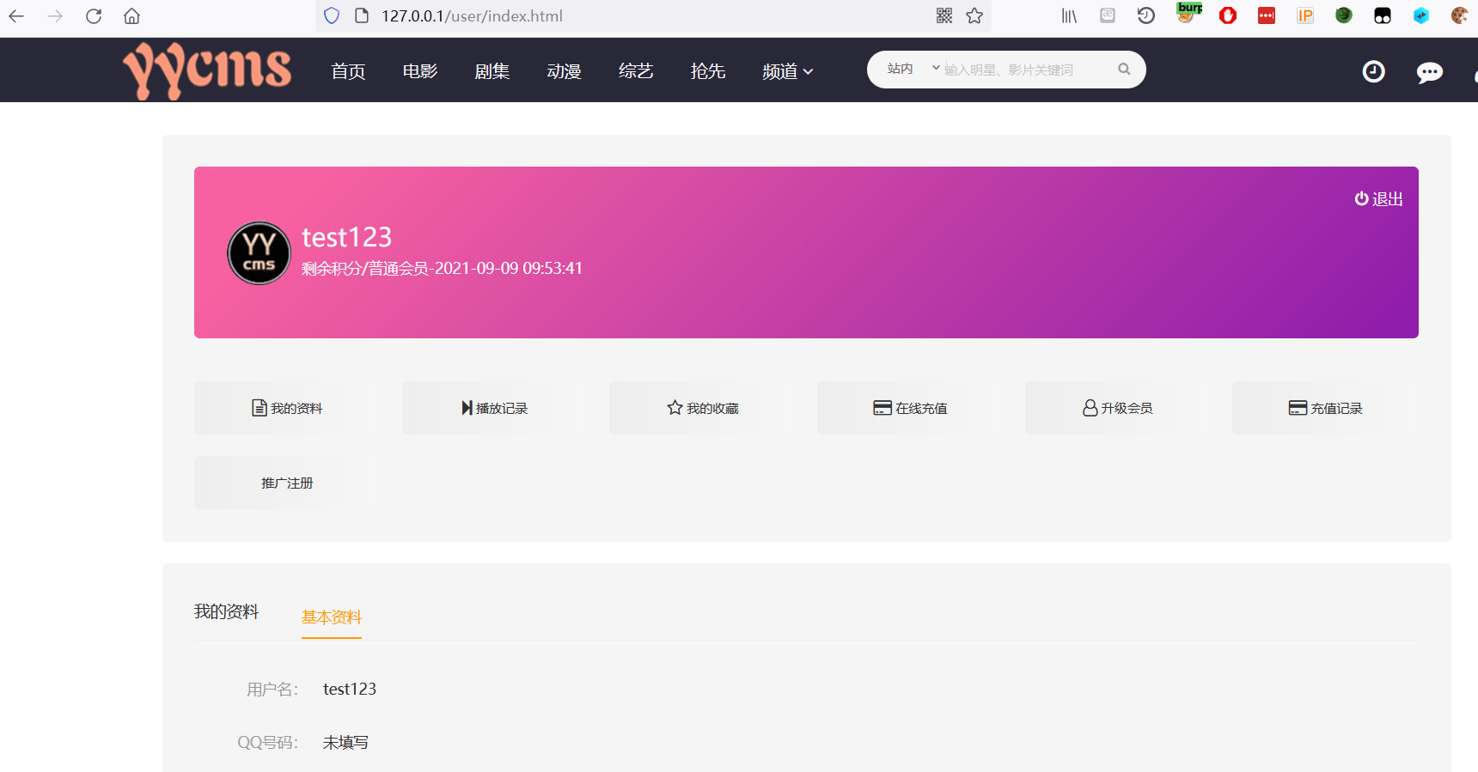Open the 充值记录 button

1325,408
